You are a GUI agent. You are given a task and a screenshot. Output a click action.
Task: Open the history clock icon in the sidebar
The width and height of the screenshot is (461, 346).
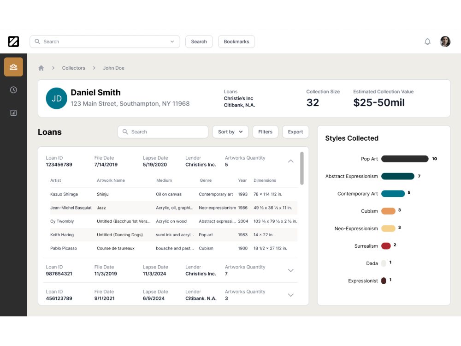[13, 89]
